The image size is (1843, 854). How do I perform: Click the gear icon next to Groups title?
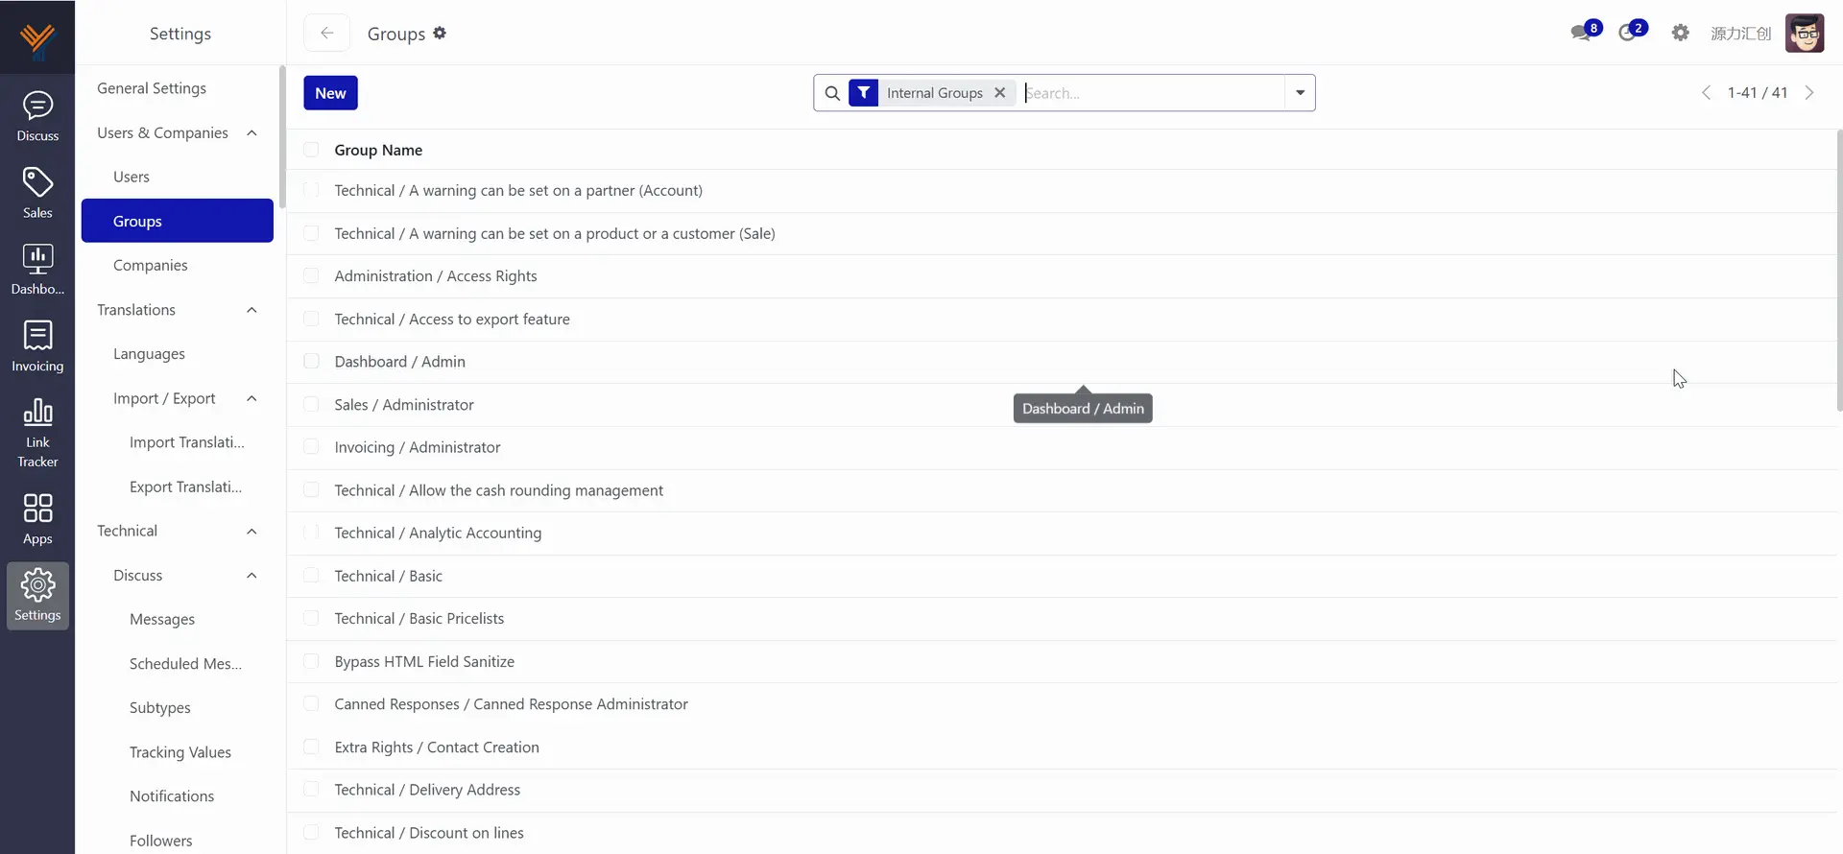point(440,34)
